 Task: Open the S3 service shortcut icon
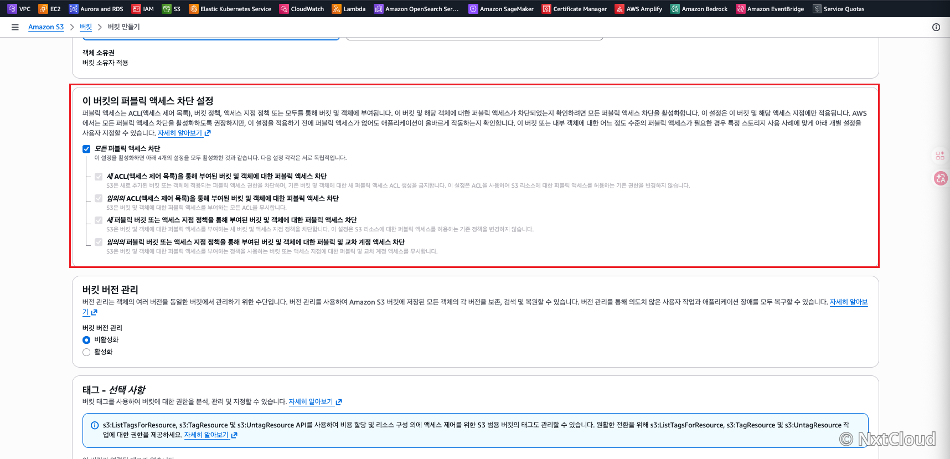coord(167,9)
